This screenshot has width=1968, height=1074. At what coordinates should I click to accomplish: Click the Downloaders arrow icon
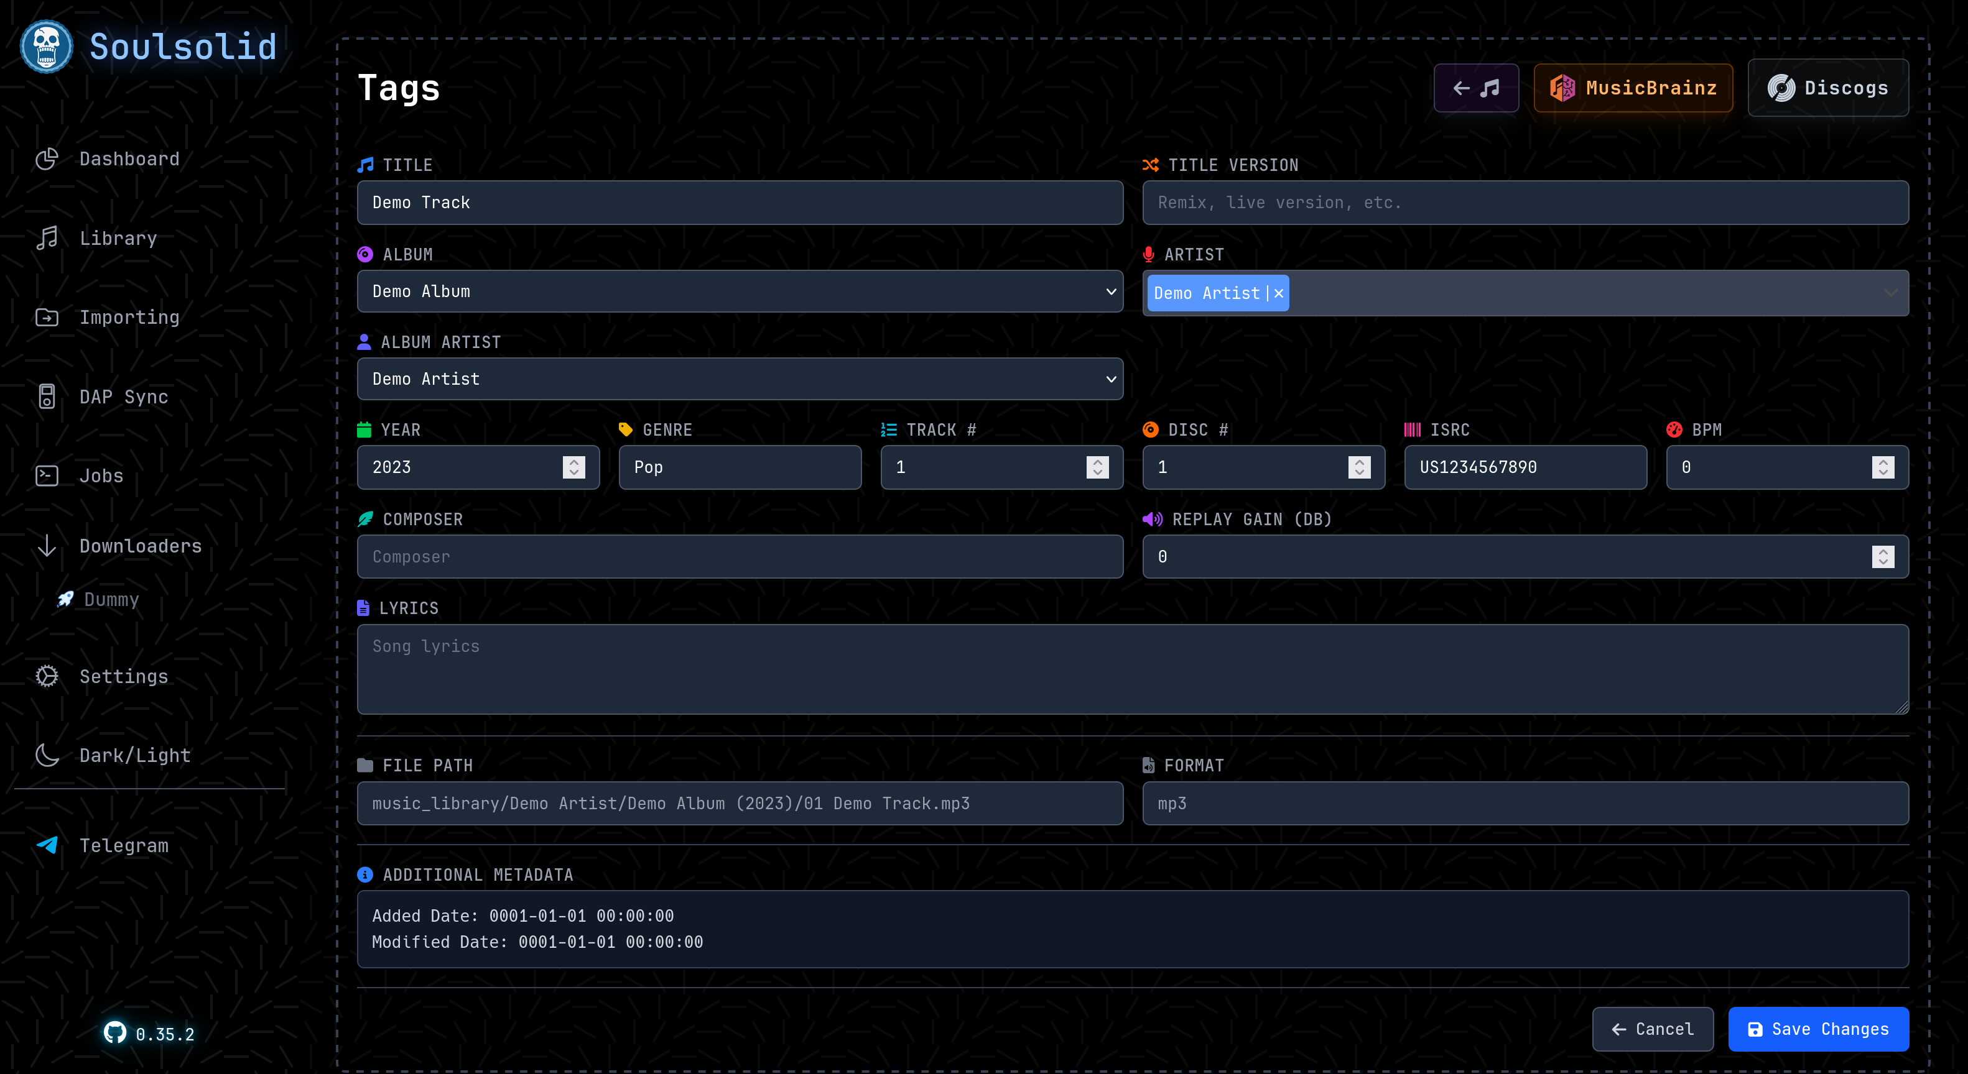tap(47, 546)
